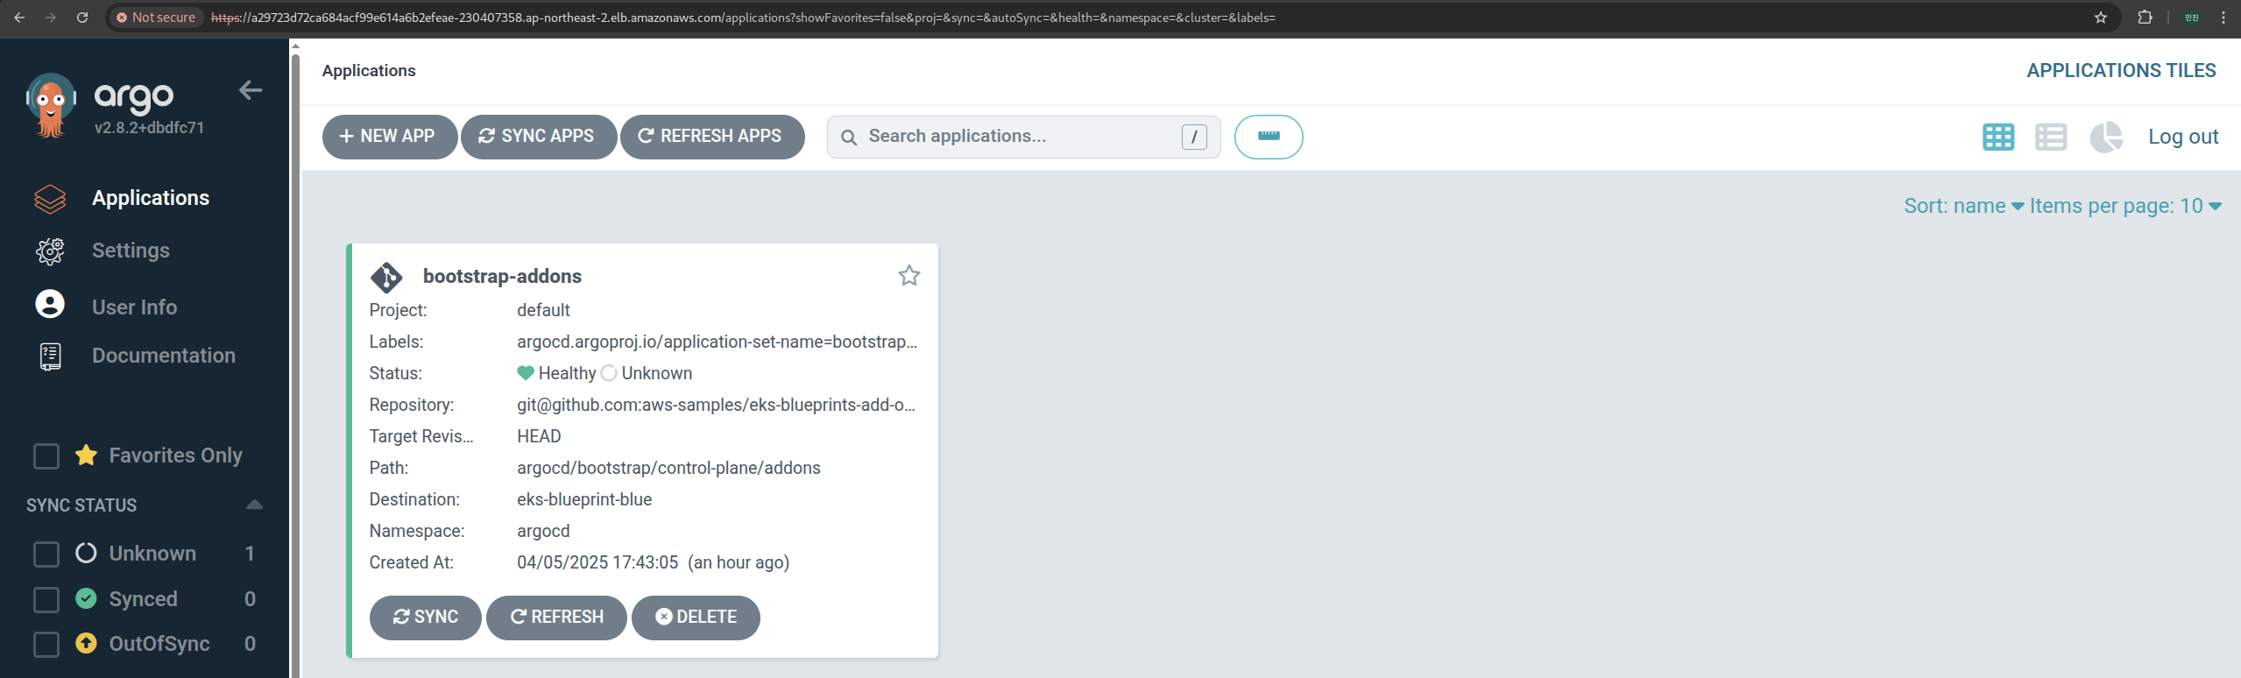Click the eks-blueprint-blue destination value

point(584,499)
